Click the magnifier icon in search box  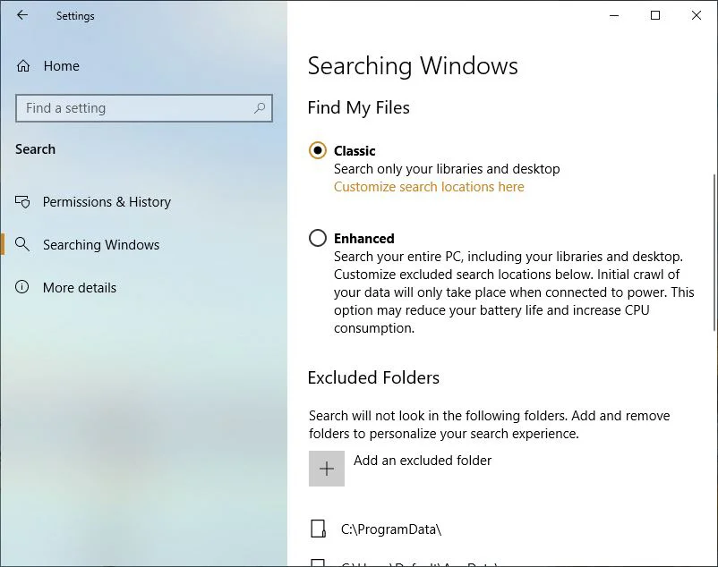click(260, 108)
